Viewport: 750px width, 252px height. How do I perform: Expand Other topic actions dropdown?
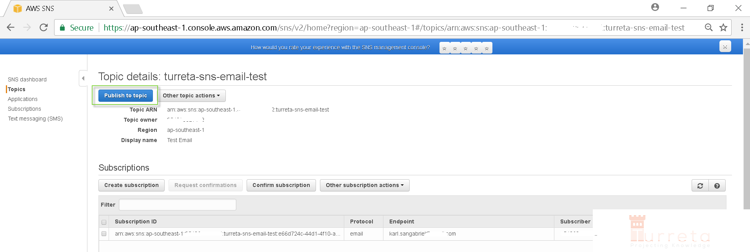pos(191,95)
